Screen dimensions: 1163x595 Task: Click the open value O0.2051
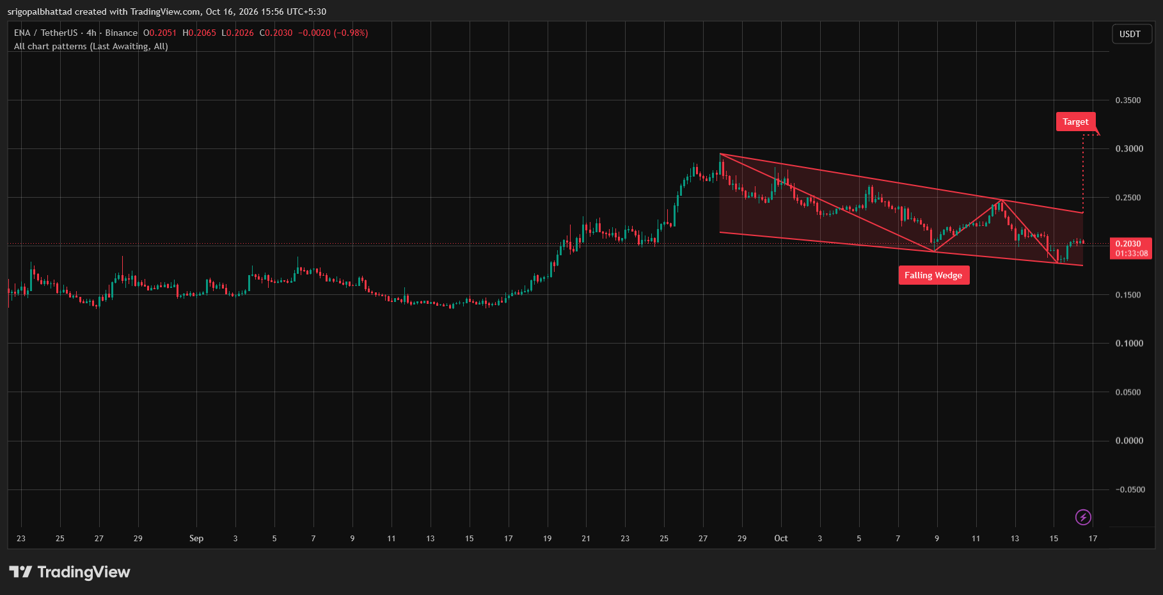[x=160, y=33]
